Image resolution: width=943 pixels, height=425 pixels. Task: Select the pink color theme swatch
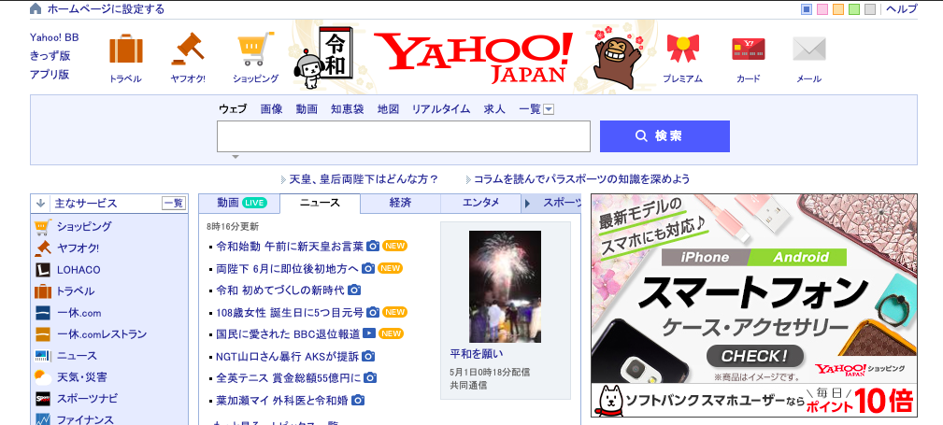(822, 9)
